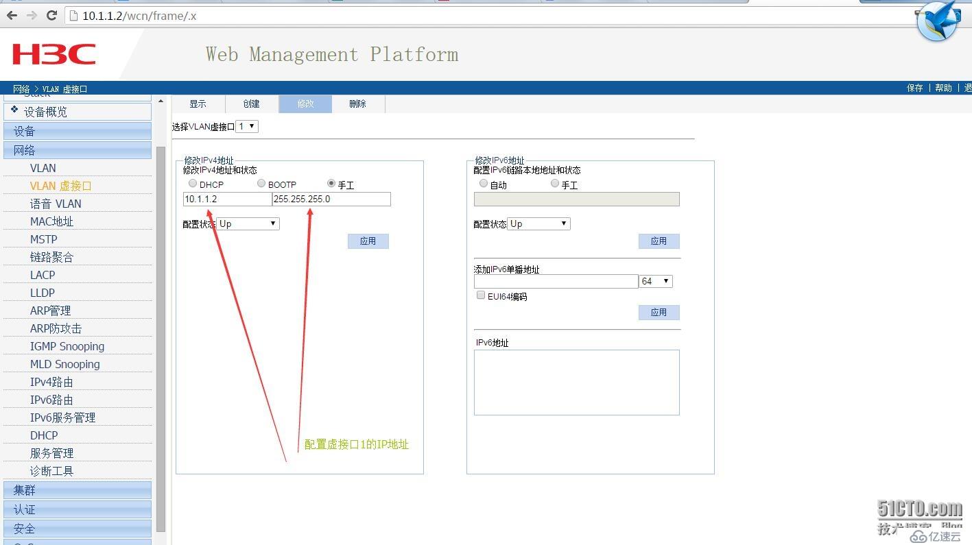Click 应用 button under IPv4 settings
The image size is (972, 545).
point(368,241)
